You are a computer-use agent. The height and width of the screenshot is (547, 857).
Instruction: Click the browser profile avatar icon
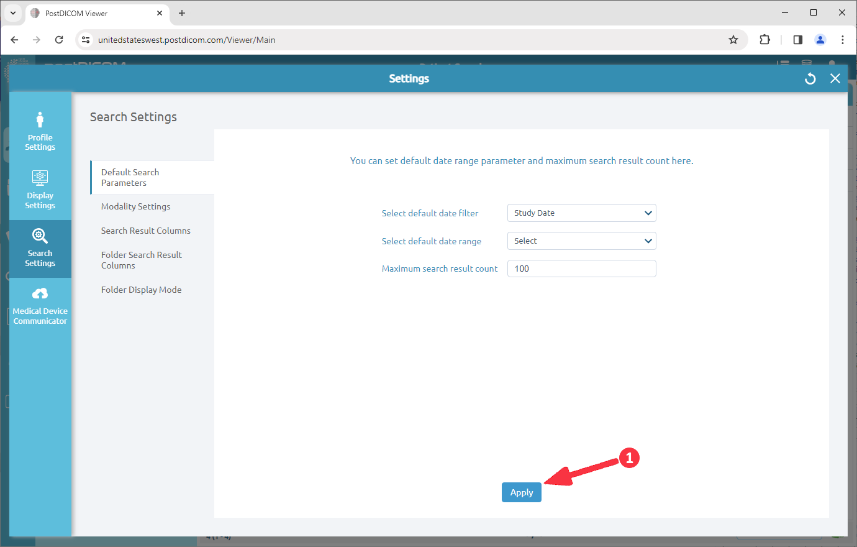pos(820,39)
